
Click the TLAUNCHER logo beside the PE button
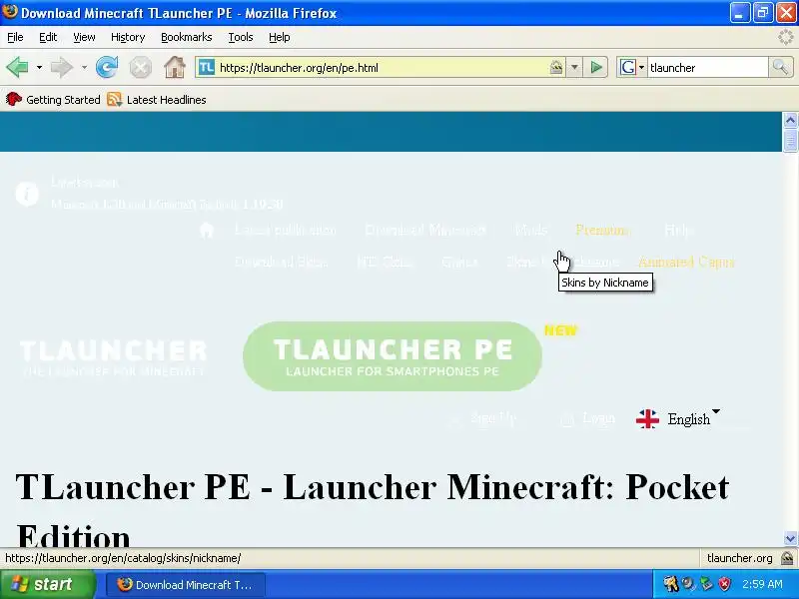point(113,358)
